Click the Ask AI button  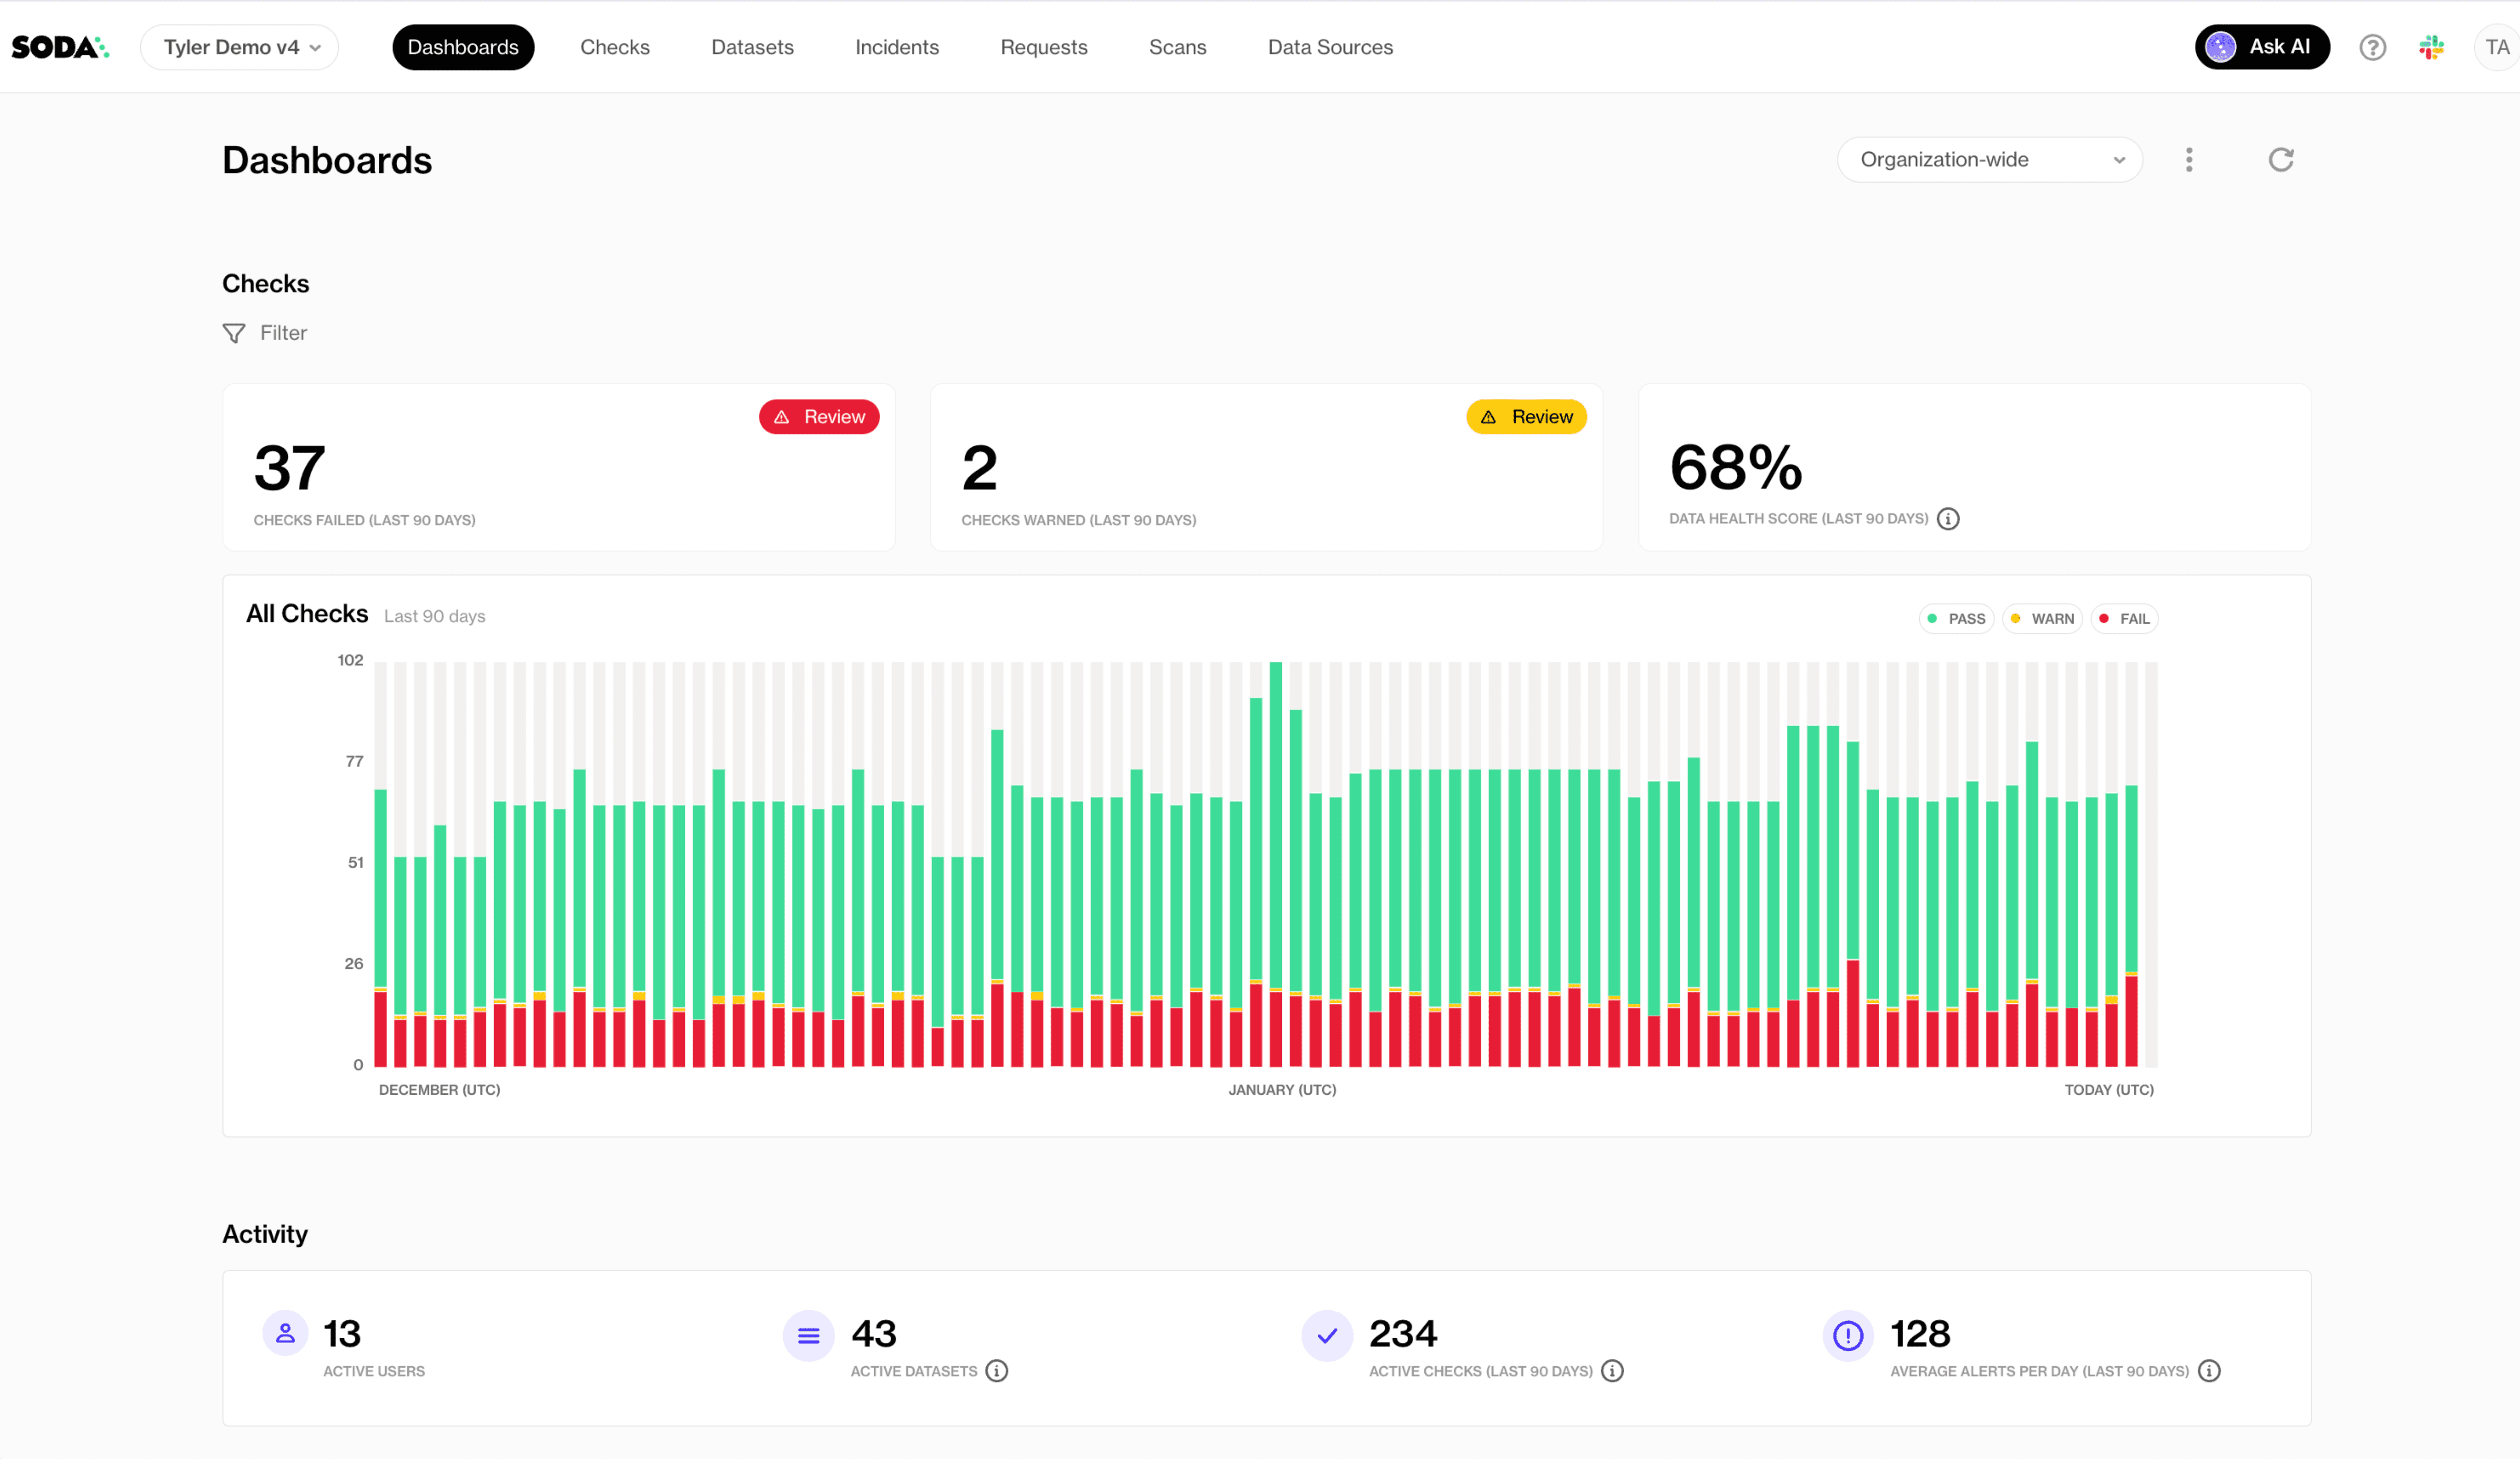coord(2262,47)
